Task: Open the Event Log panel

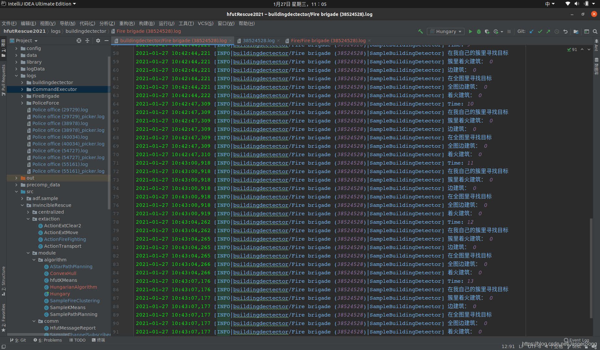Action: [577, 340]
